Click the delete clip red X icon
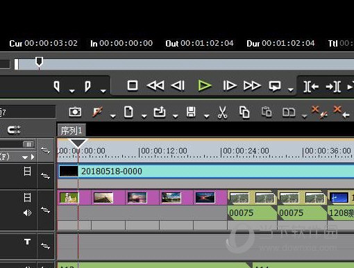This screenshot has height=268, width=354. pos(319,112)
